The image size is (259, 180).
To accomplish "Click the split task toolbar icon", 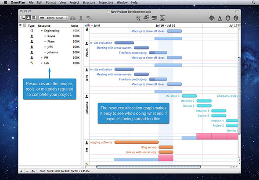I will click(89, 18).
